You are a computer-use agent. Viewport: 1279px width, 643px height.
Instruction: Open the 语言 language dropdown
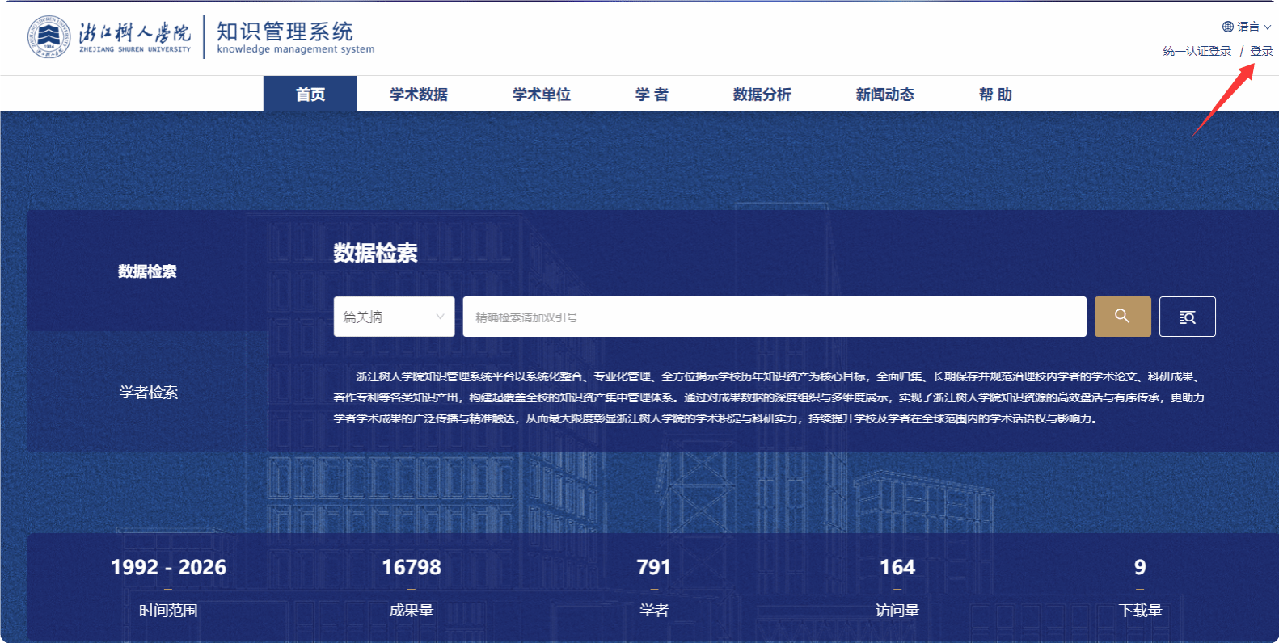click(x=1247, y=27)
